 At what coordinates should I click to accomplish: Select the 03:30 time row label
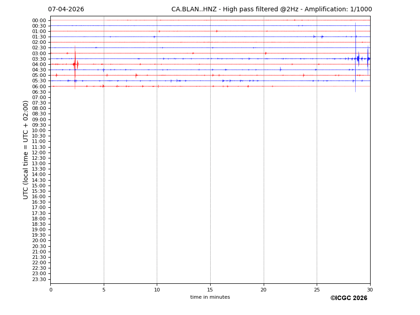point(39,59)
